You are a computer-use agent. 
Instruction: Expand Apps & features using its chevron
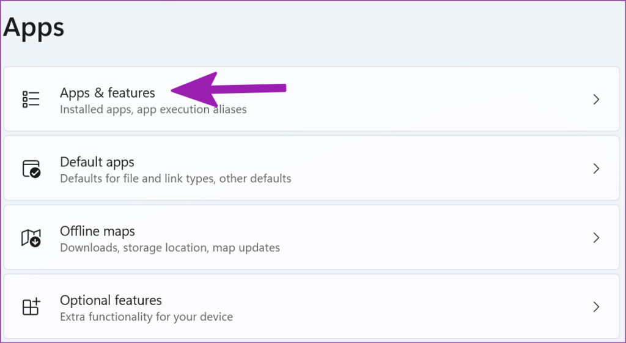coord(596,100)
